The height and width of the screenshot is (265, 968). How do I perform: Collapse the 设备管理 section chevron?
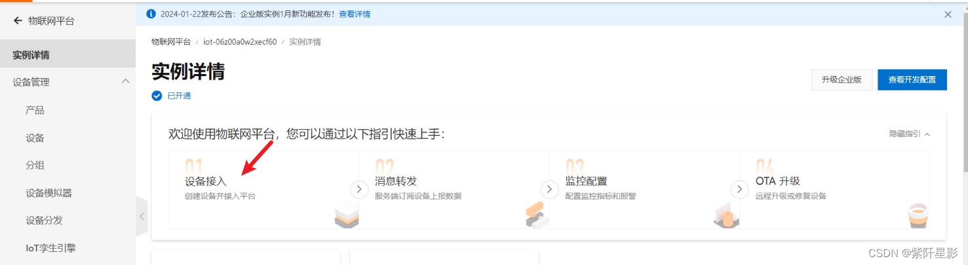(x=125, y=81)
